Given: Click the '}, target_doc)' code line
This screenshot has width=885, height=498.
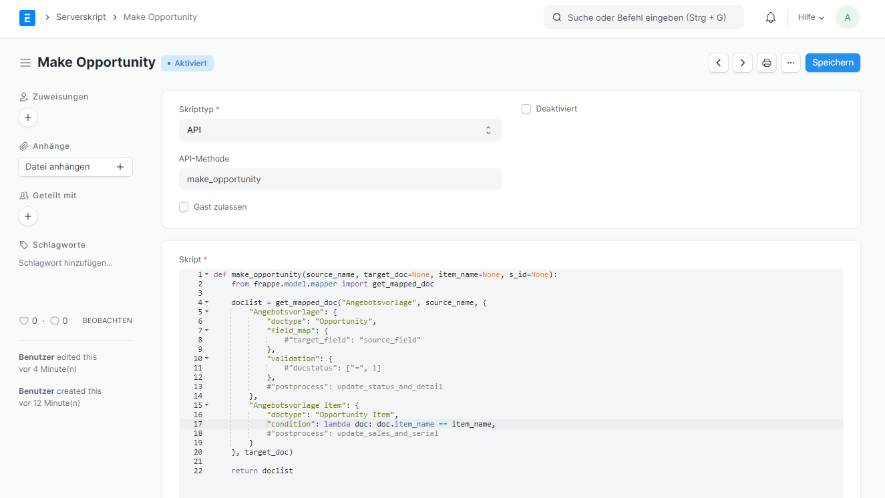Looking at the screenshot, I should pos(262,452).
